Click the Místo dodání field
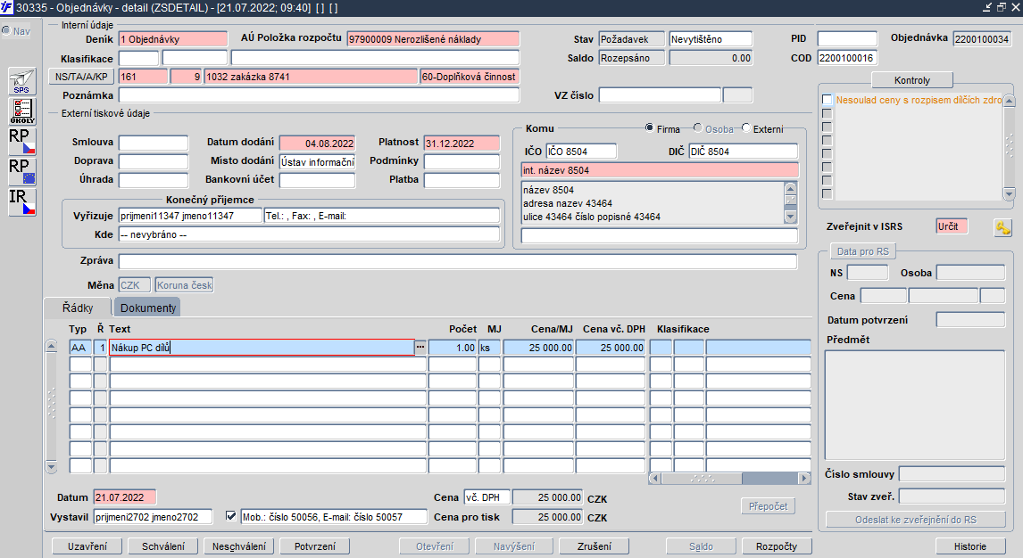Screen dimensions: 1023x558 [317, 161]
